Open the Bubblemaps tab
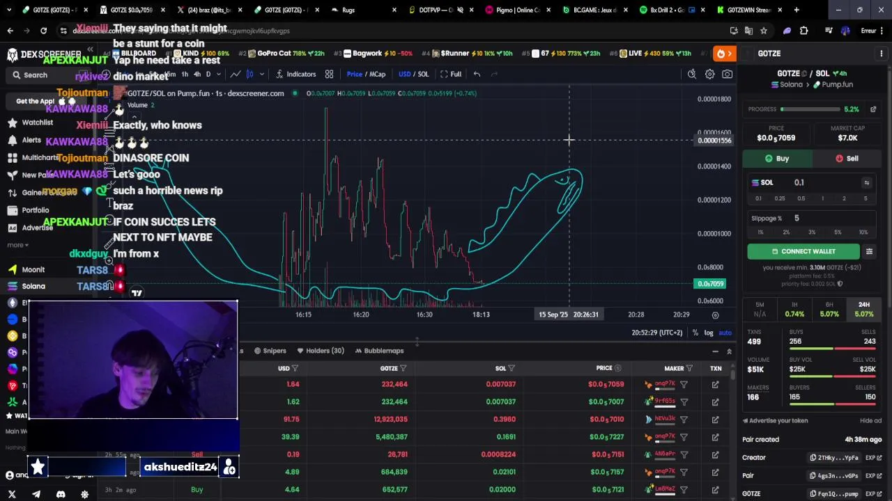Image resolution: width=892 pixels, height=501 pixels. pos(379,351)
